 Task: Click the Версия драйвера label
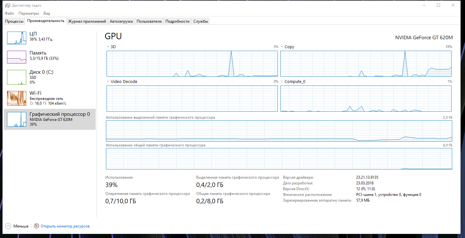(298, 177)
